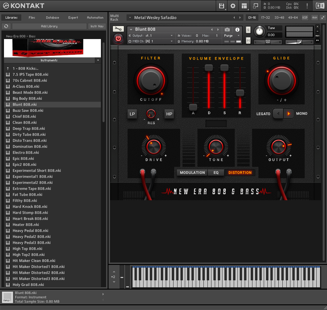Viewport: 327px width, 310px height.
Task: Open the Output st. 1 dropdown
Action: tap(171, 35)
